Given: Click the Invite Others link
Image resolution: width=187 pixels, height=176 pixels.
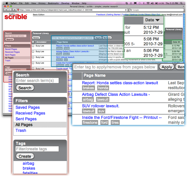Looking at the screenshot, I should tap(145, 15).
